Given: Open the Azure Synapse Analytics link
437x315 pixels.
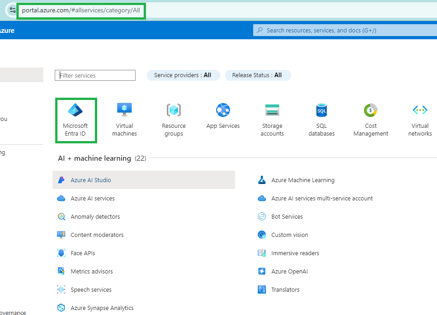Looking at the screenshot, I should coord(102,308).
